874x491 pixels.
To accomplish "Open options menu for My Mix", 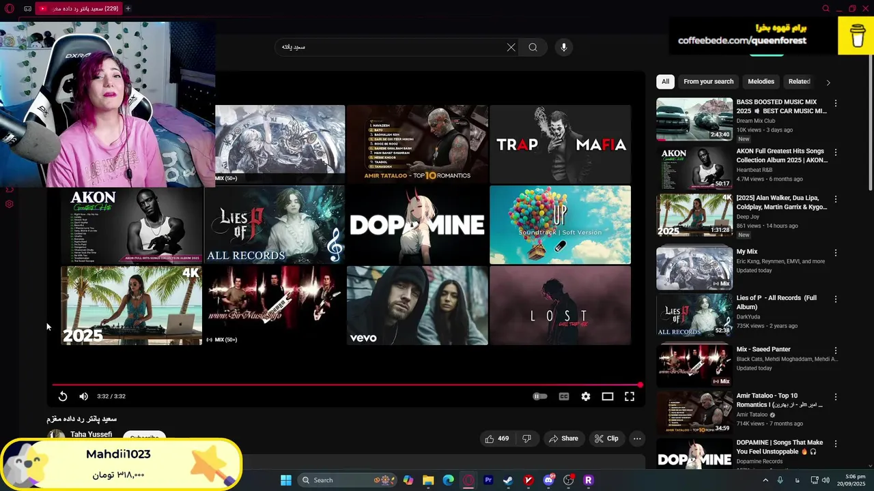I will coord(836,252).
